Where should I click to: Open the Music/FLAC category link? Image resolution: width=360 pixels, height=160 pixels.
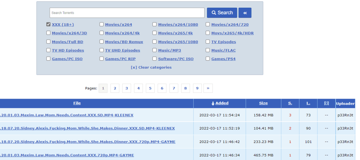coord(223,50)
